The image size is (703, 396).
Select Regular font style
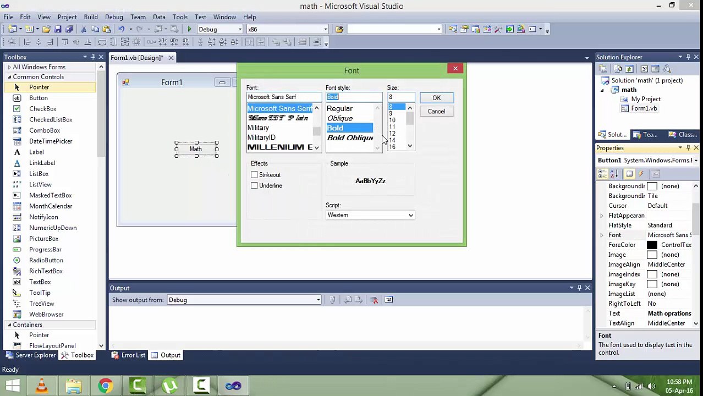(x=339, y=108)
